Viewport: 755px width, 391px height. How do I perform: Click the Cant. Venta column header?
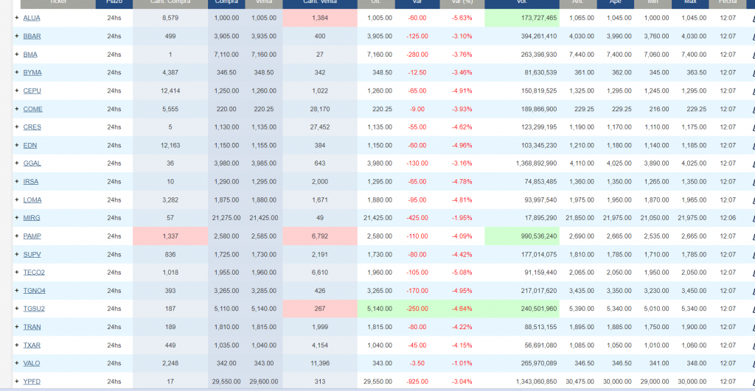(319, 2)
